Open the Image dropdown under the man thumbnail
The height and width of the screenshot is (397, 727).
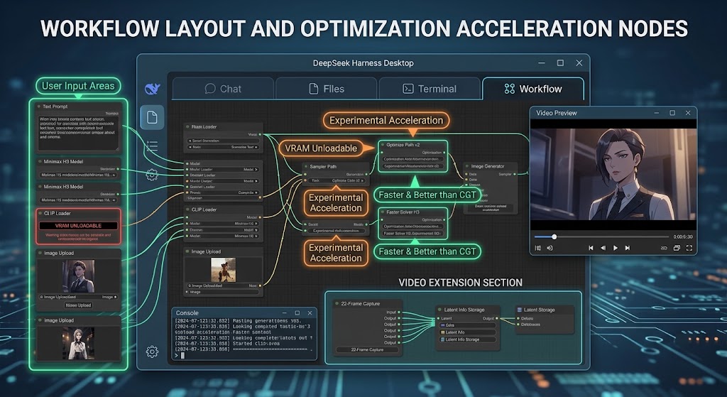pyautogui.click(x=78, y=297)
